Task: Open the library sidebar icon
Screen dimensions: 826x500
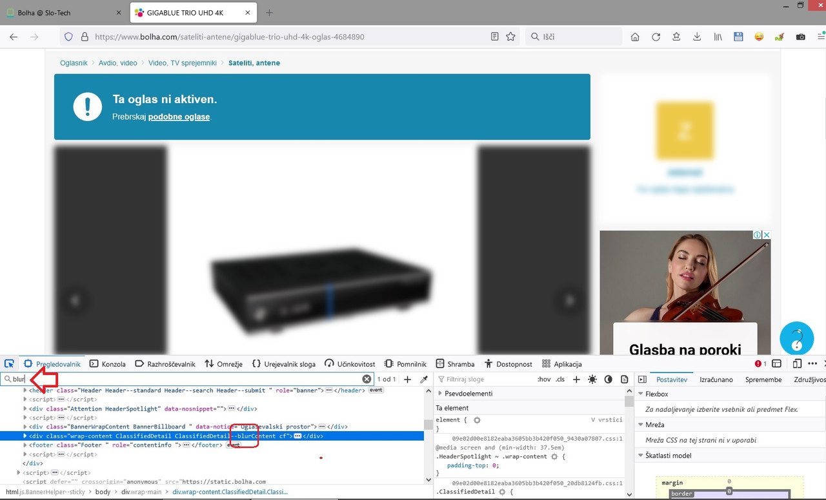Action: click(718, 37)
